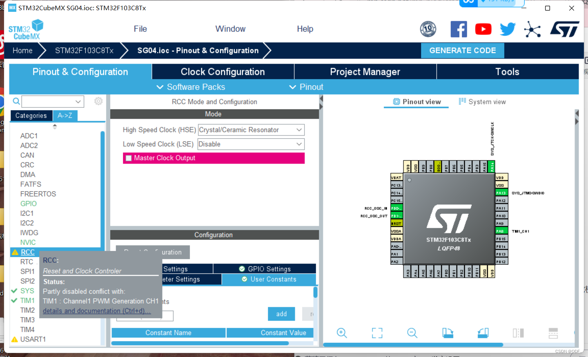Click the add constant button

[x=281, y=314]
